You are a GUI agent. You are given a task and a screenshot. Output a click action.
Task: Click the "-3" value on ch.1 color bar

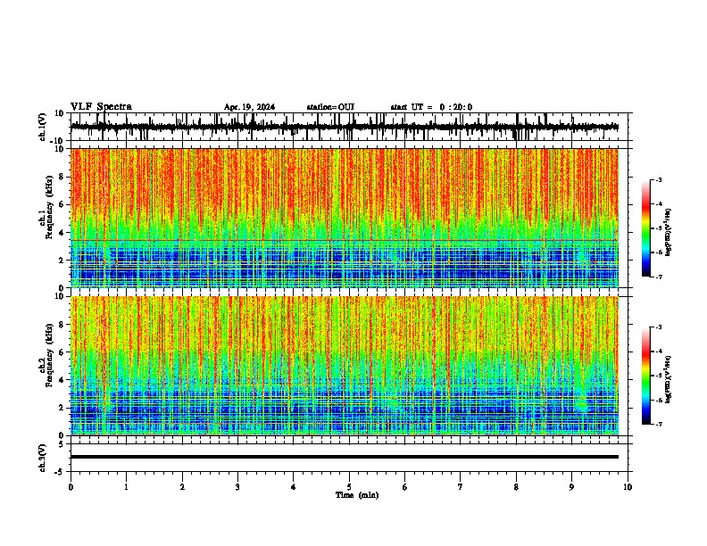(659, 179)
